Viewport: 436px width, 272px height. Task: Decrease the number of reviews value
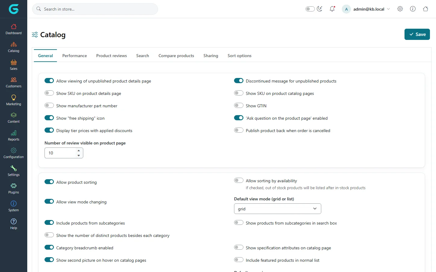[79, 155]
